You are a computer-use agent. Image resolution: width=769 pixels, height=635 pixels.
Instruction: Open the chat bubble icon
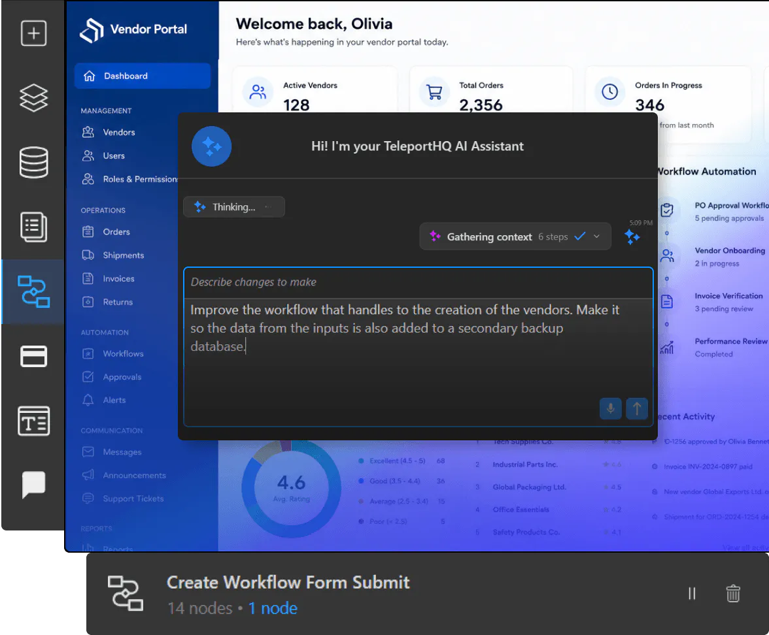tap(33, 485)
